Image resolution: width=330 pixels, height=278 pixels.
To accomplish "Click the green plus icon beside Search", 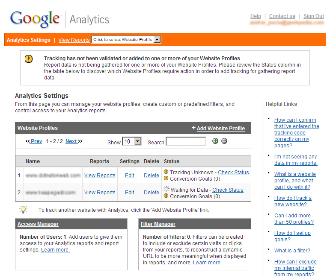I will tap(215, 141).
